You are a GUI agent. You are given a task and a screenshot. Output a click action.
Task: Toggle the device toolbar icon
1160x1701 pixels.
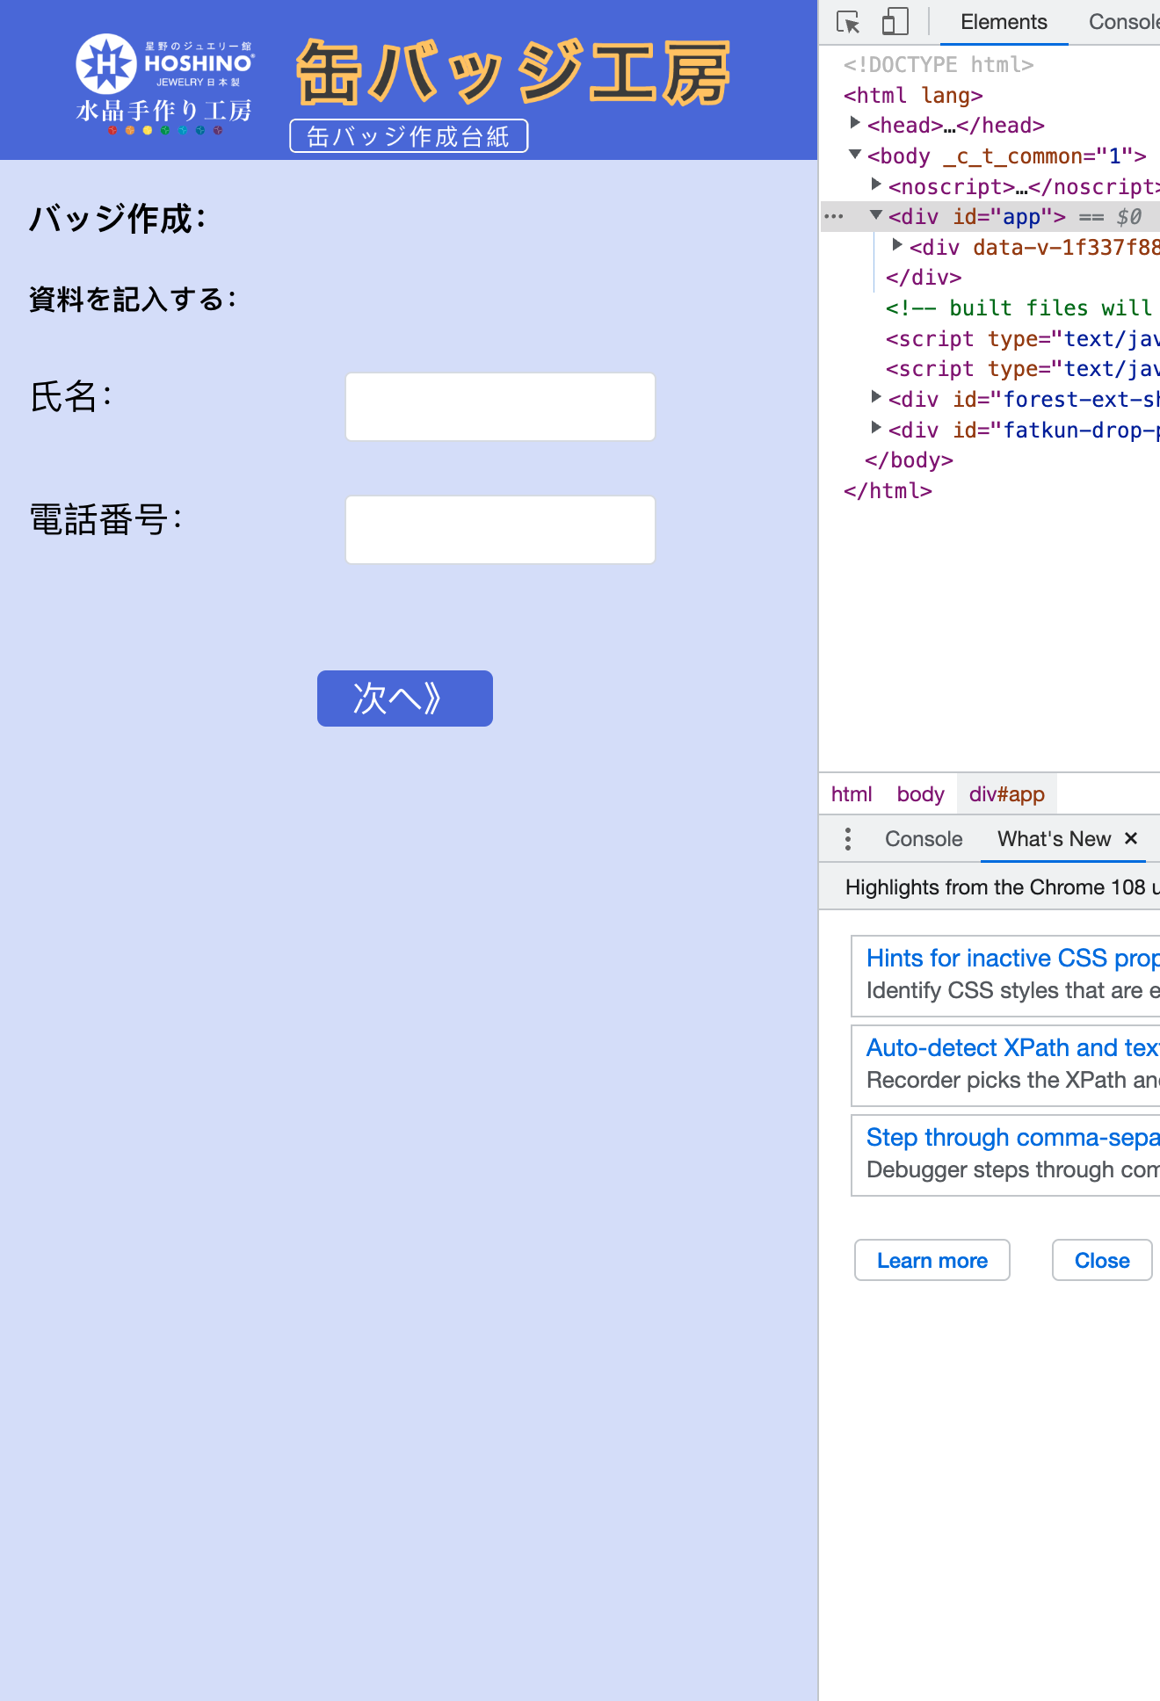click(x=895, y=22)
